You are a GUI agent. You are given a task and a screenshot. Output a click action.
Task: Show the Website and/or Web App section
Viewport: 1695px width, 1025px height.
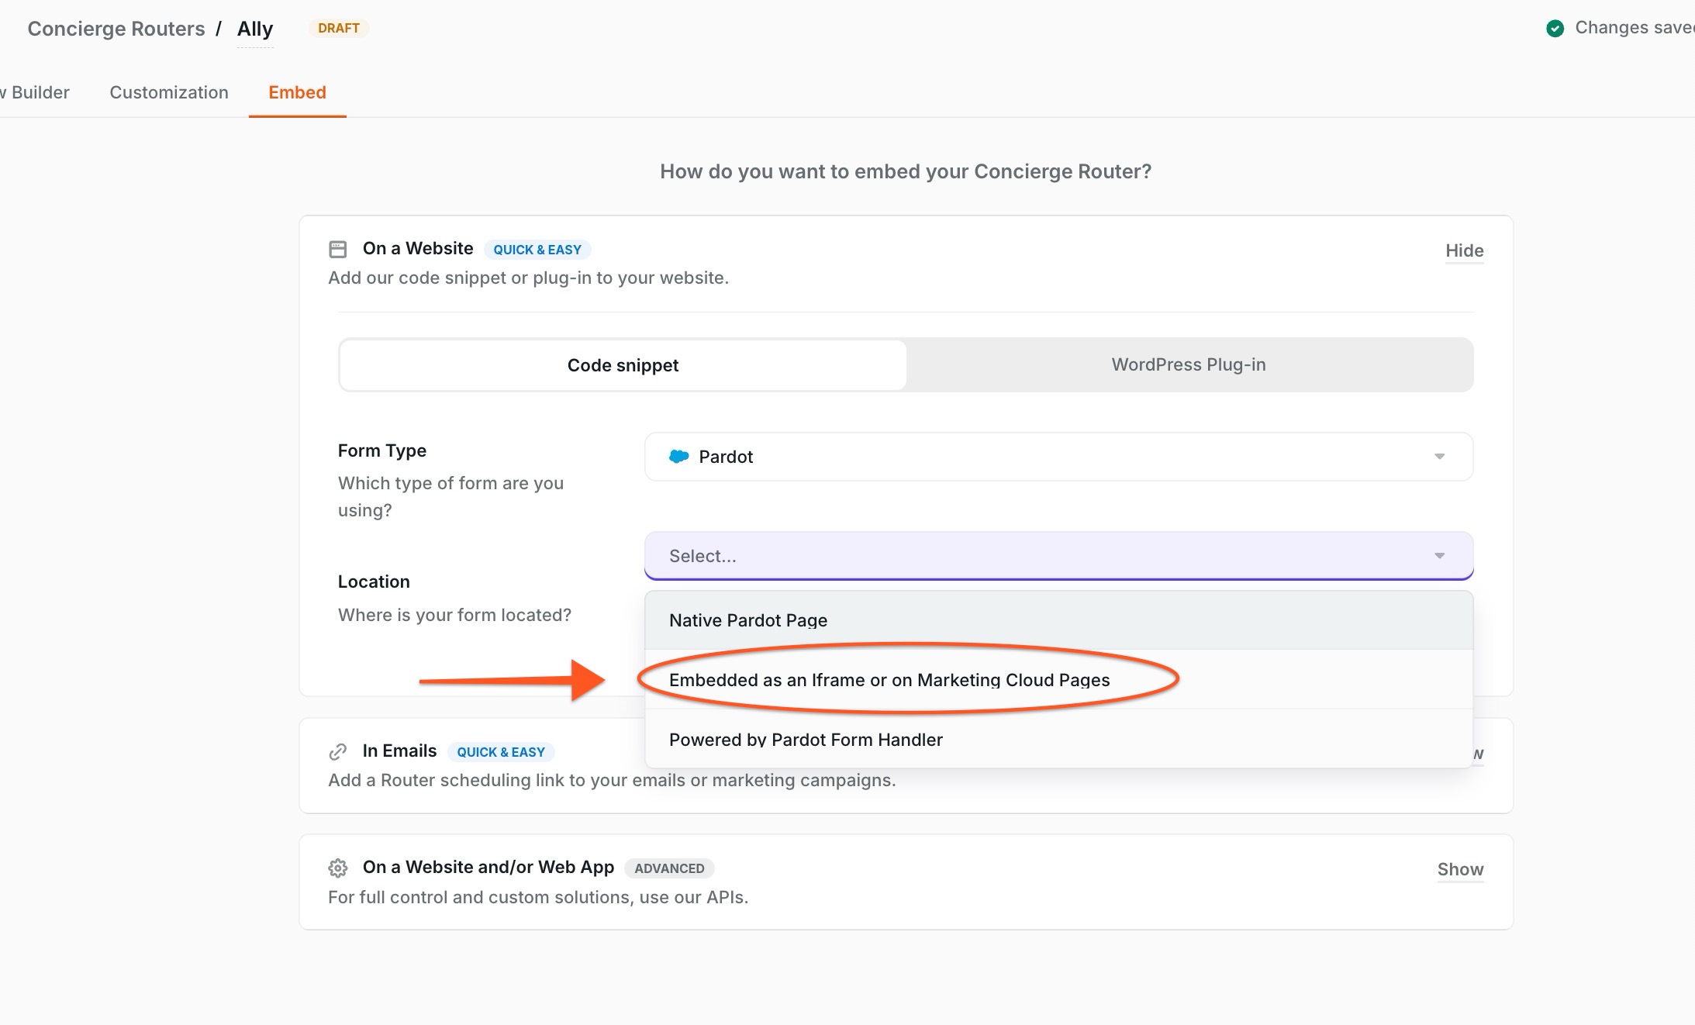coord(1460,869)
